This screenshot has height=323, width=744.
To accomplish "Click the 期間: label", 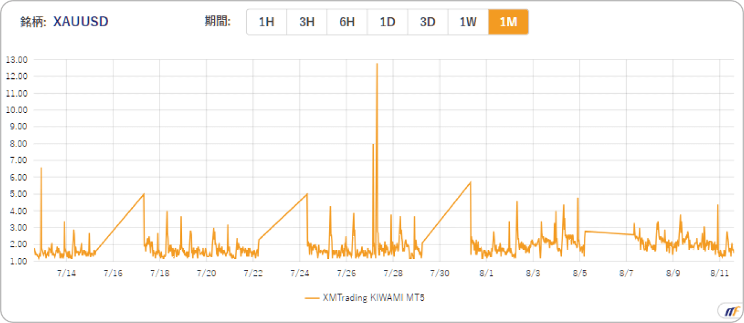I will (217, 22).
